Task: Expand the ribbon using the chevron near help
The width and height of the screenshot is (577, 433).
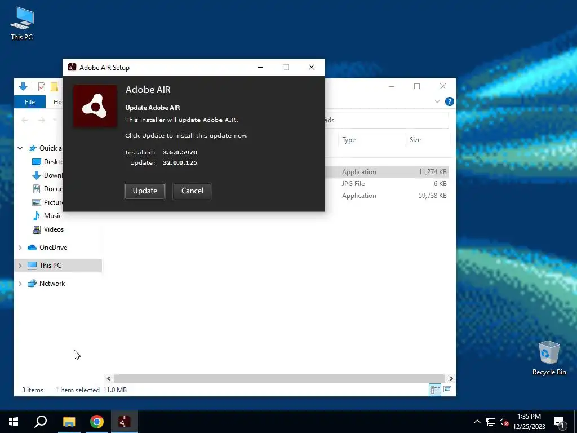Action: tap(437, 101)
